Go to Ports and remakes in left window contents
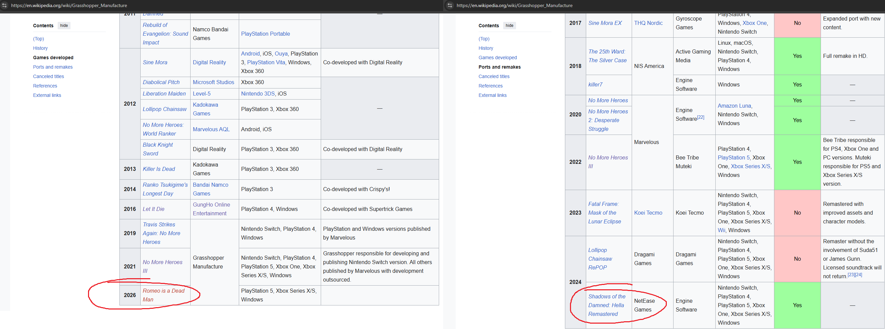Viewport: 885px width, 329px height. (x=53, y=67)
